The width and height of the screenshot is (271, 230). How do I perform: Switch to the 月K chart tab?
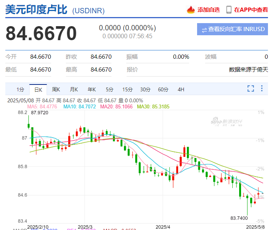[74, 89]
